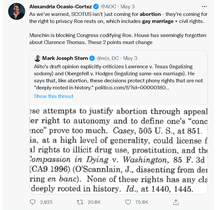Screen dimensions: 222x210
Task: Click the share upload icon
Action: click(176, 202)
